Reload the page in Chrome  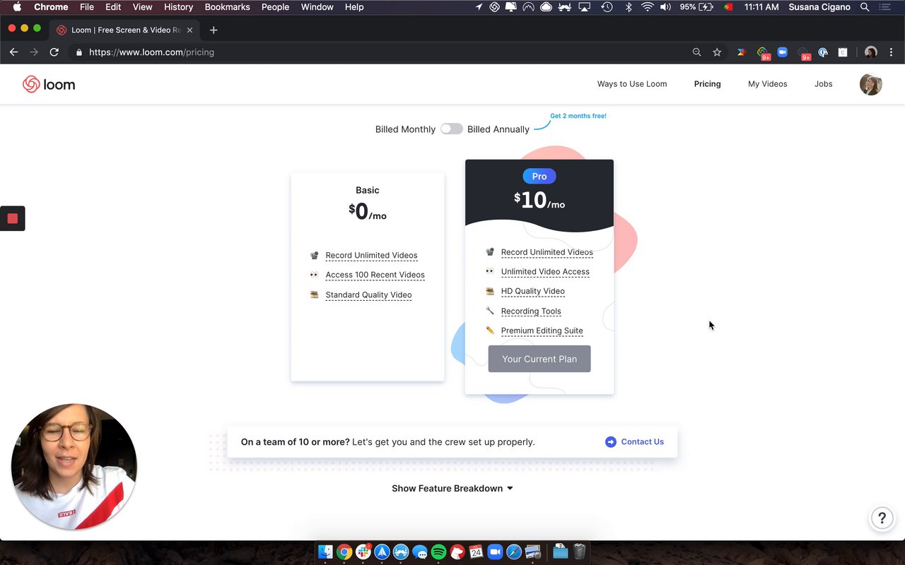[54, 52]
